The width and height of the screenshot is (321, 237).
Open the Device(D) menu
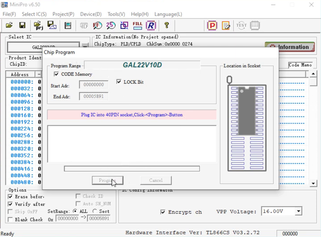90,14
